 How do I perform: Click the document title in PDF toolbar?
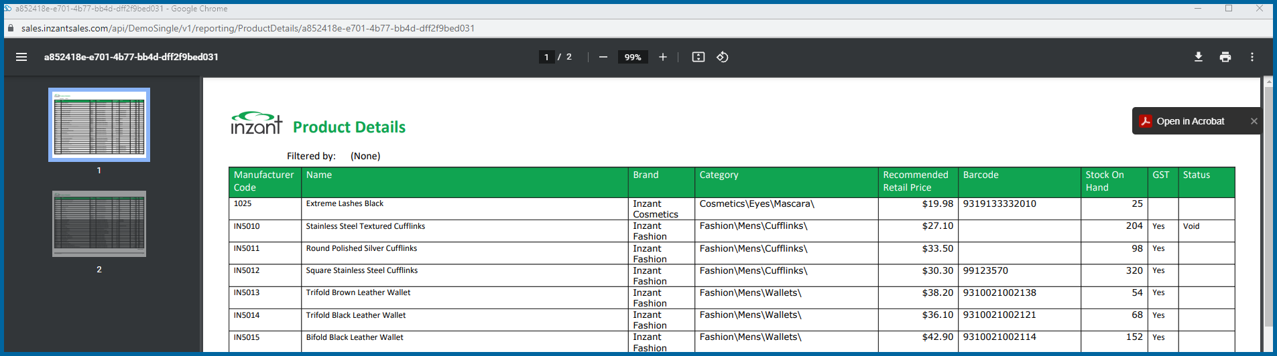[131, 57]
